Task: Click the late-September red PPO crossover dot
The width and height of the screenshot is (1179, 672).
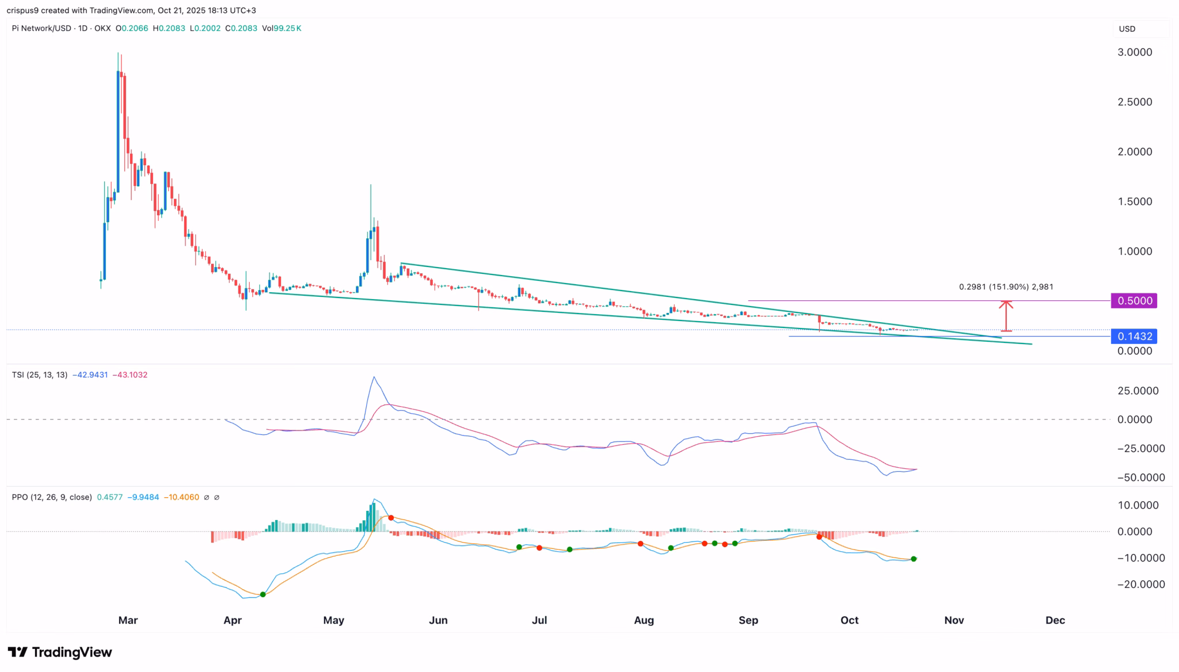Action: pos(819,537)
